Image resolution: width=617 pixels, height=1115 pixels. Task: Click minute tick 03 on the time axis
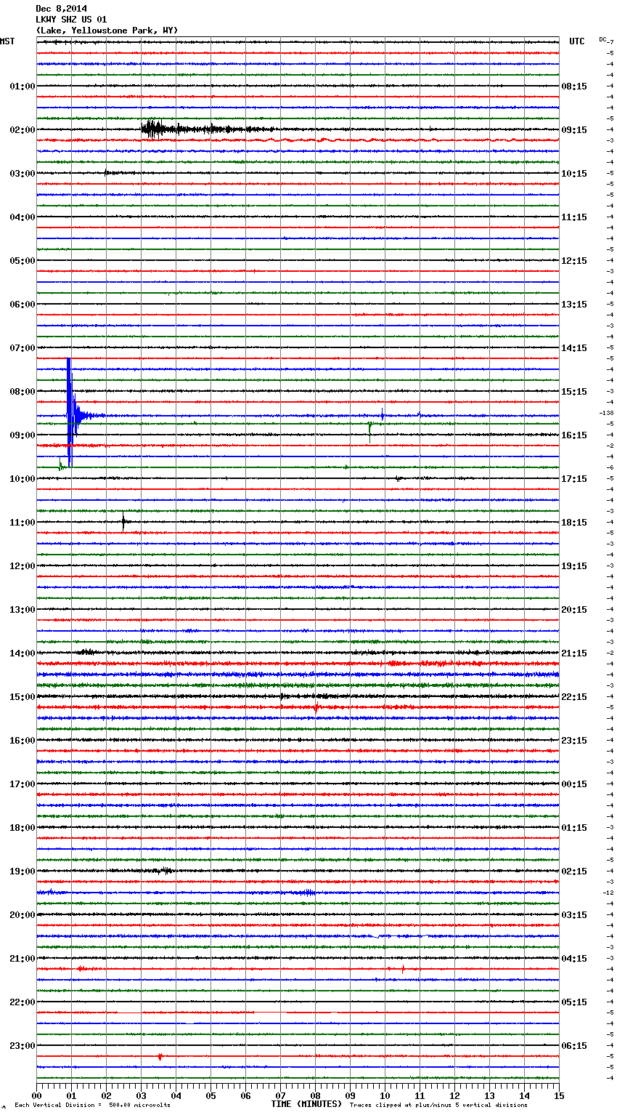(141, 1095)
